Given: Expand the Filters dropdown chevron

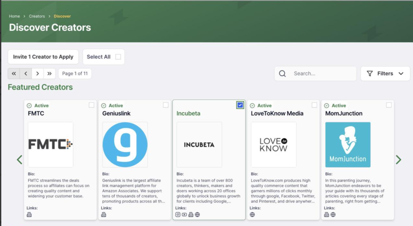Looking at the screenshot, I should tap(401, 74).
